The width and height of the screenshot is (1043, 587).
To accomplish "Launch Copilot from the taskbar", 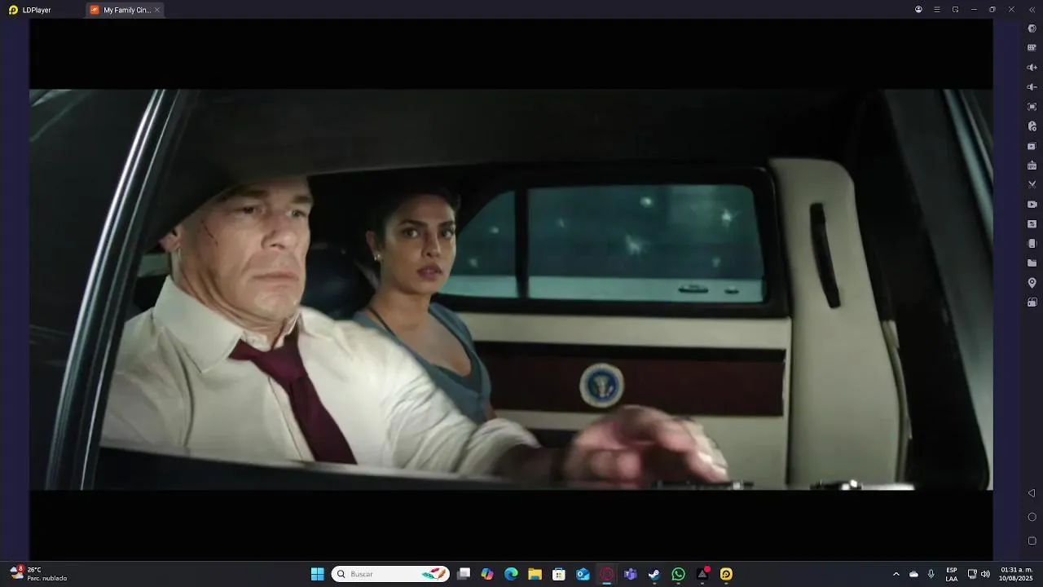I will click(487, 574).
